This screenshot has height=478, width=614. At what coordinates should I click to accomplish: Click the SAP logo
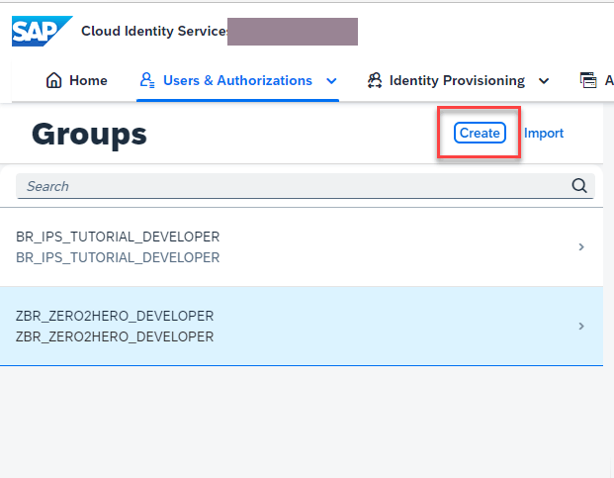click(41, 31)
